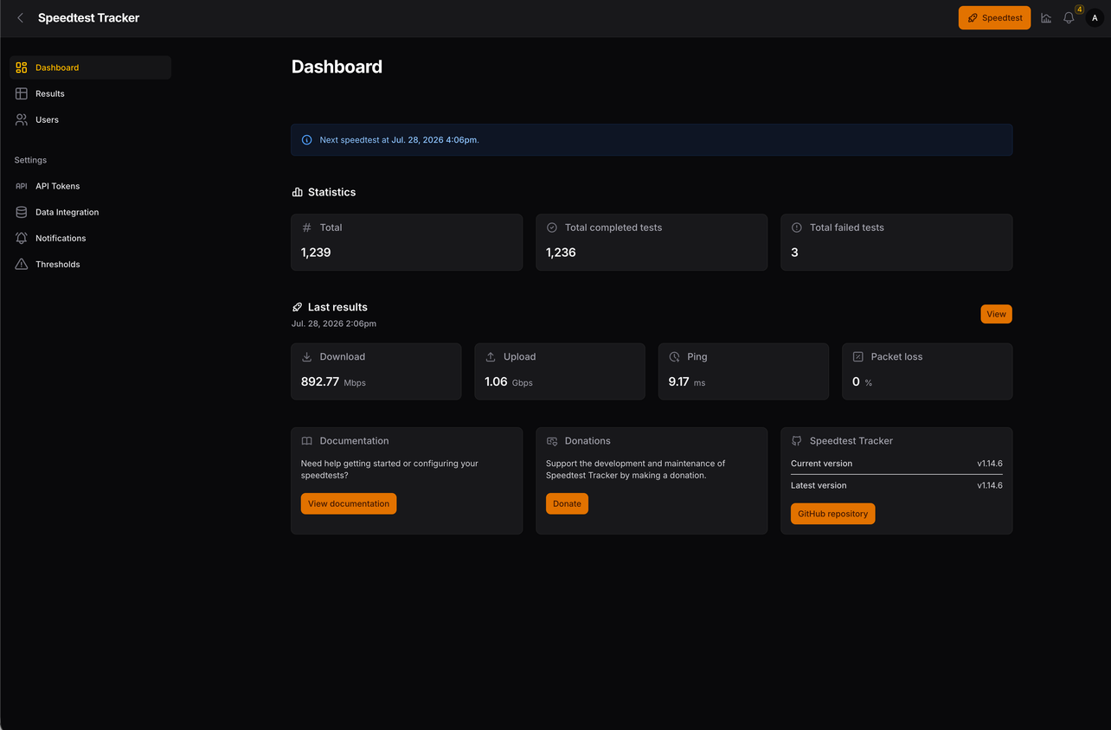Viewport: 1111px width, 730px height.
Task: Click the Users people icon in sidebar
Action: pos(22,119)
